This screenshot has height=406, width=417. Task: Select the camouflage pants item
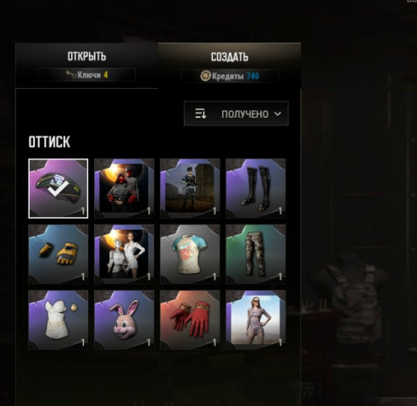pyautogui.click(x=256, y=254)
